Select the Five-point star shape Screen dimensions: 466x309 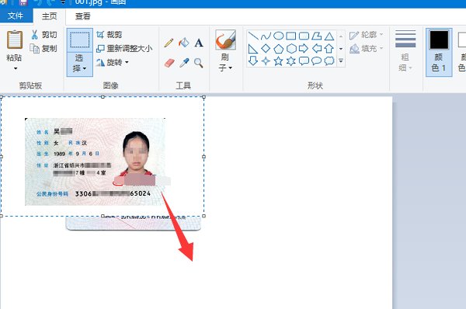278,61
